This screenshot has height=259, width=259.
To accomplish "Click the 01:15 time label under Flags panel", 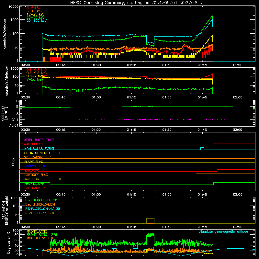I will click(x=131, y=195).
